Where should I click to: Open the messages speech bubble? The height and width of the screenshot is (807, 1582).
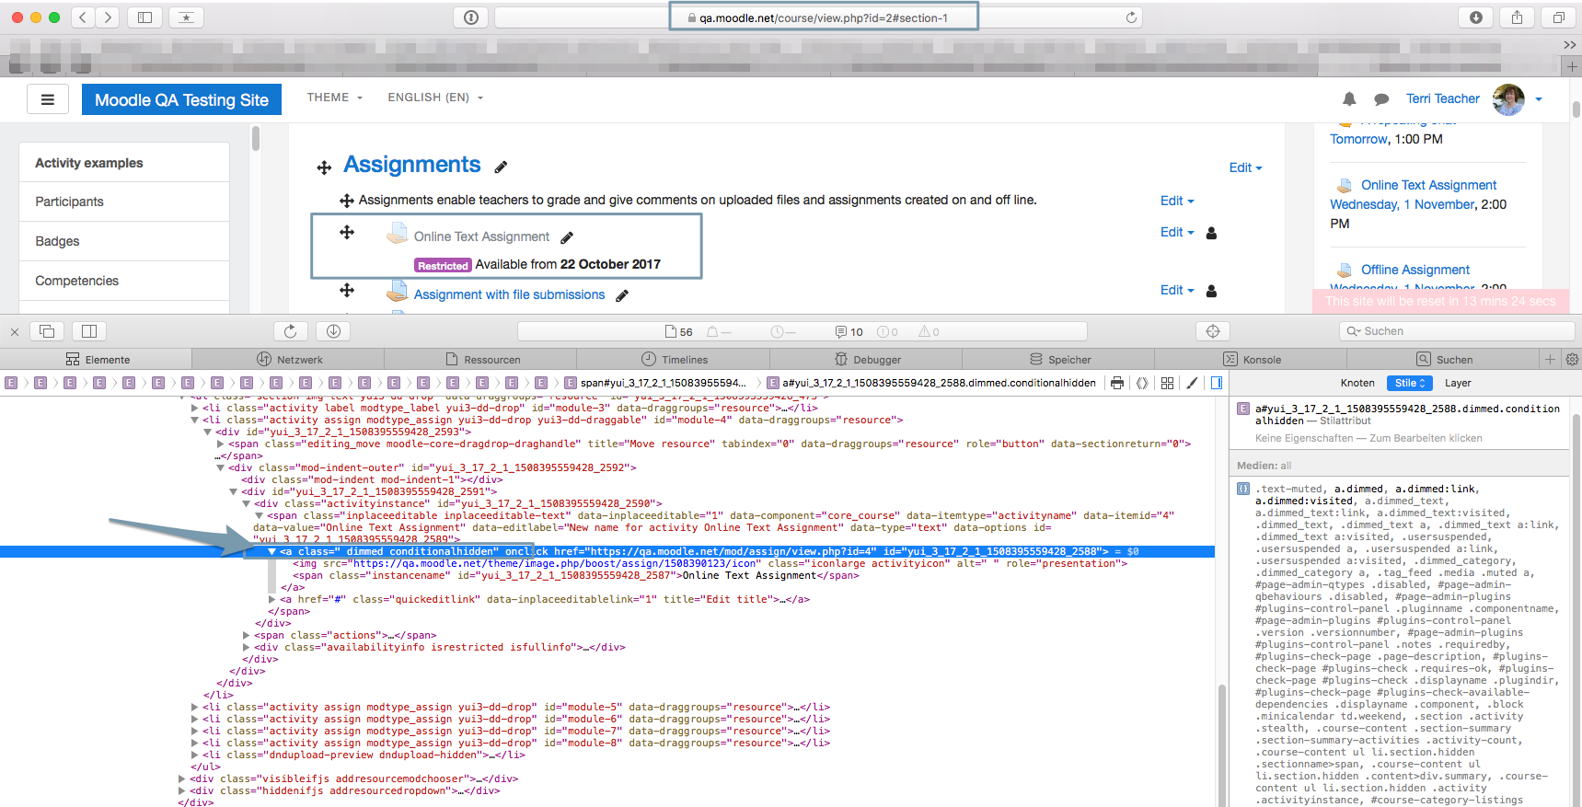coord(1381,99)
